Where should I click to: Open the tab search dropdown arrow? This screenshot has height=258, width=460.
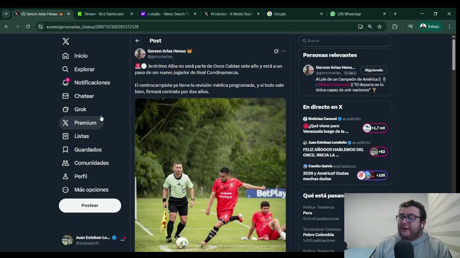pyautogui.click(x=6, y=14)
